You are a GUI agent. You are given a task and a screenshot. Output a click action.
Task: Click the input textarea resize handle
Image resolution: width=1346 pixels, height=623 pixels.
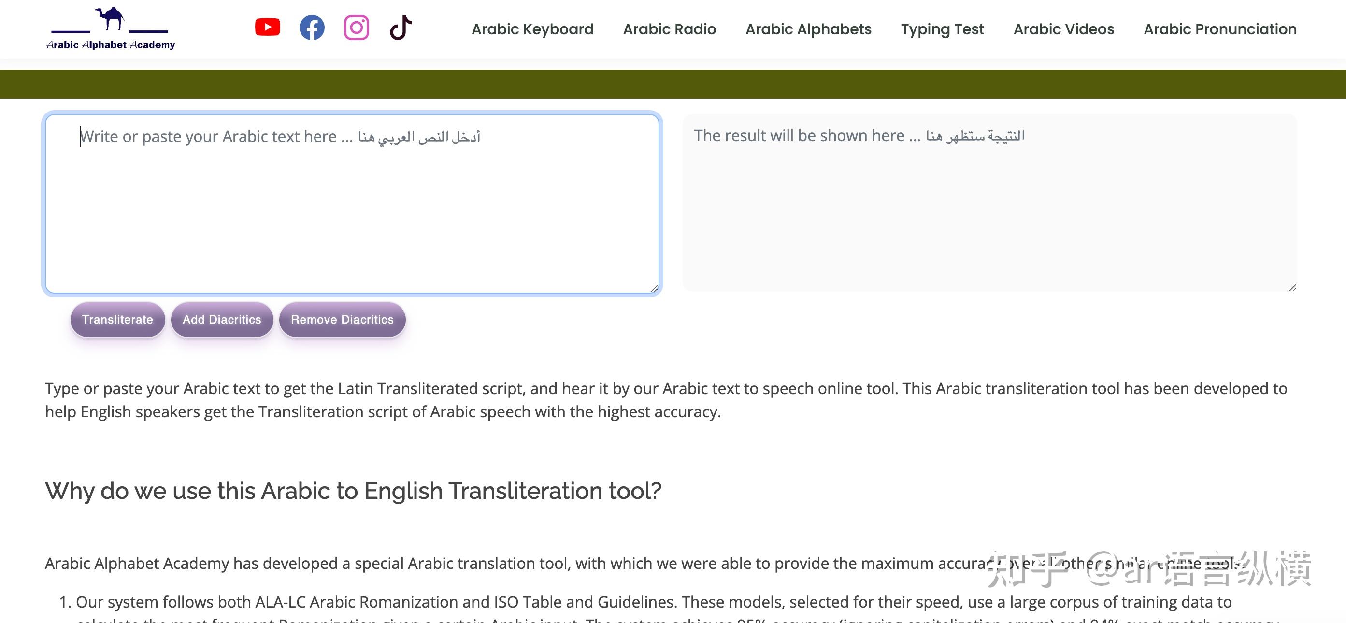click(654, 288)
